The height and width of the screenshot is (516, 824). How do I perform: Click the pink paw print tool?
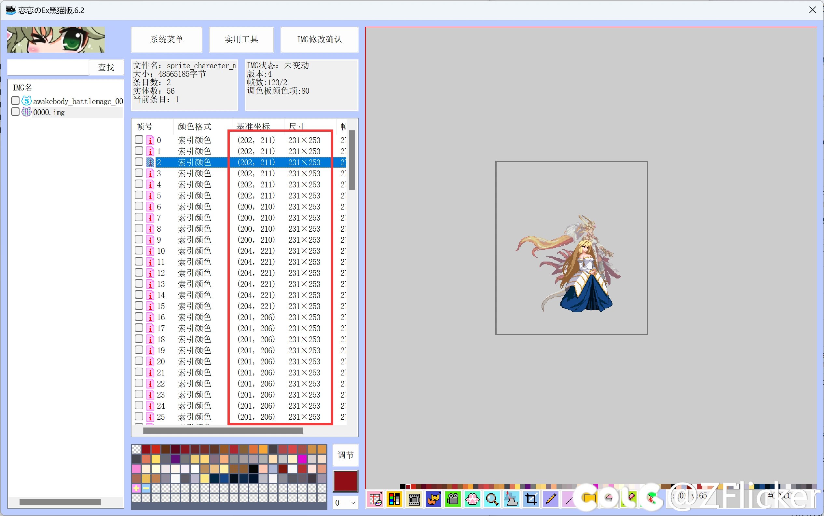[x=473, y=499]
